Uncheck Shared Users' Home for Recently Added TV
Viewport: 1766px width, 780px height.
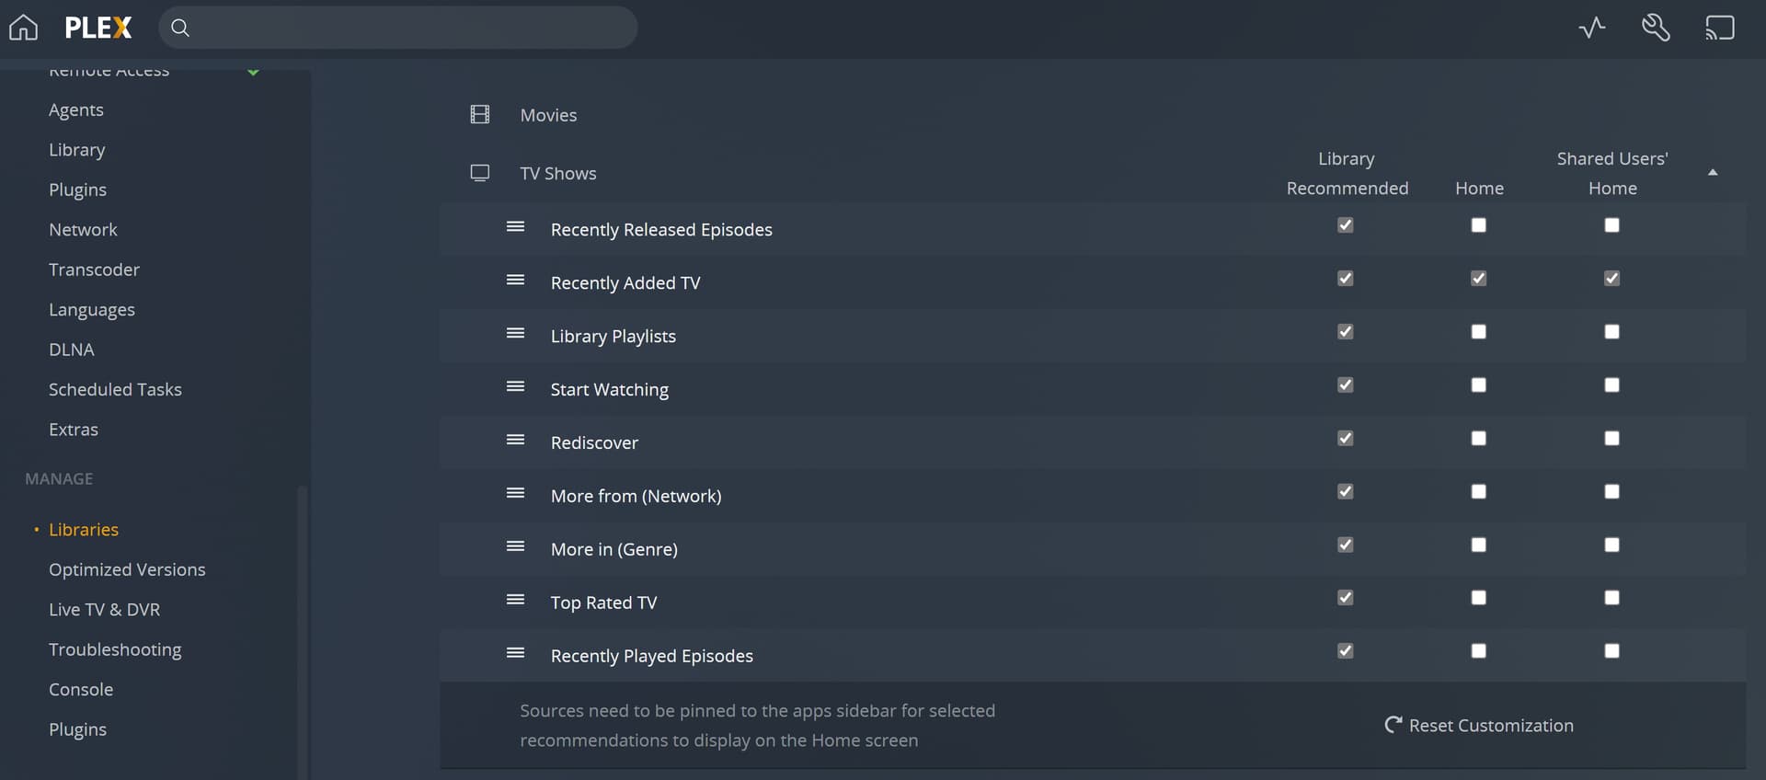click(1611, 279)
